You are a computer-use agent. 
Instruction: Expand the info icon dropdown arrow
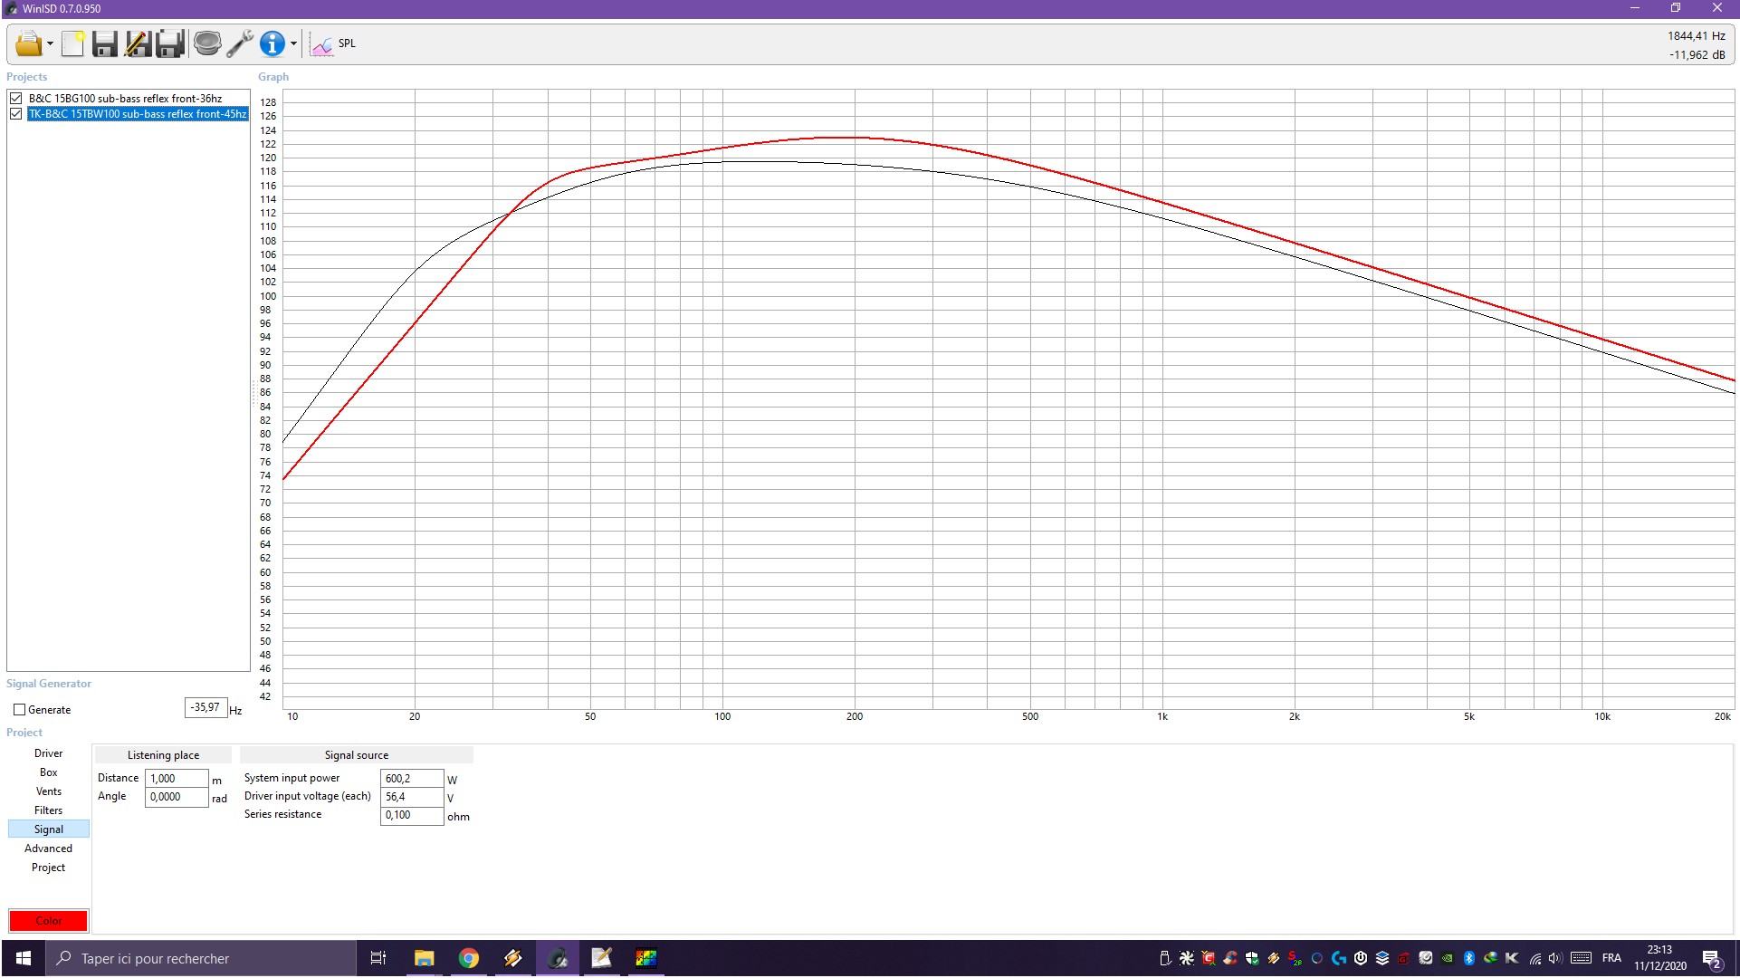(x=293, y=43)
